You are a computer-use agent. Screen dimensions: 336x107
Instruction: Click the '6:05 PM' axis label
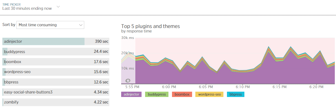pos(206,87)
